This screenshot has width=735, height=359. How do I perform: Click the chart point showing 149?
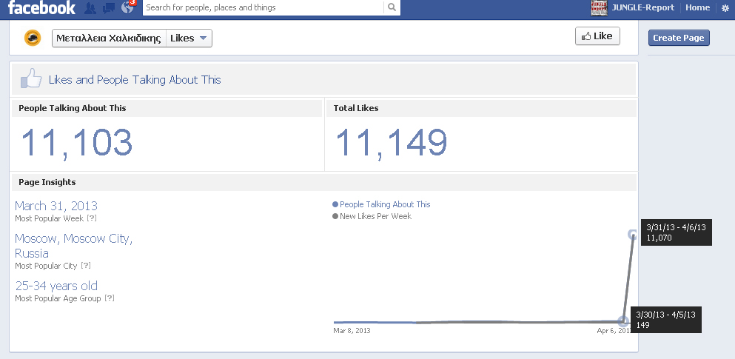[623, 321]
